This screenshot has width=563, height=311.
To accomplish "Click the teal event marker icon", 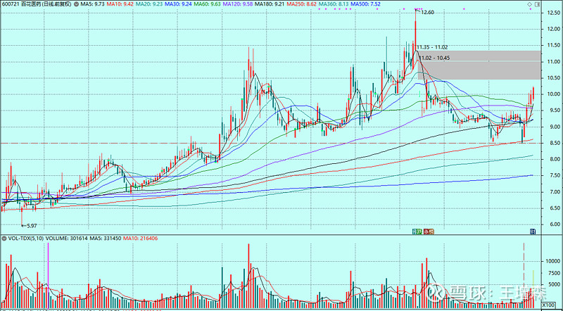I will click(x=416, y=231).
